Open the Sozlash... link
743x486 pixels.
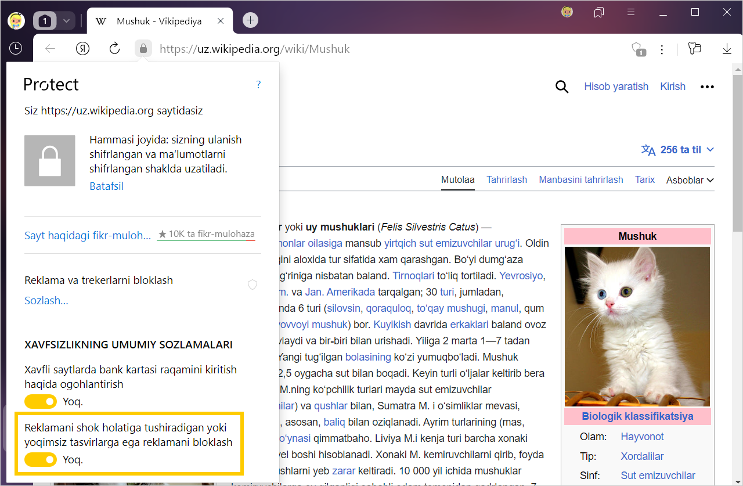(46, 301)
